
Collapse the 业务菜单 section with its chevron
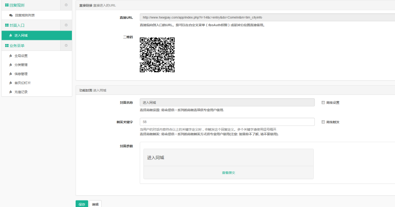click(x=66, y=45)
